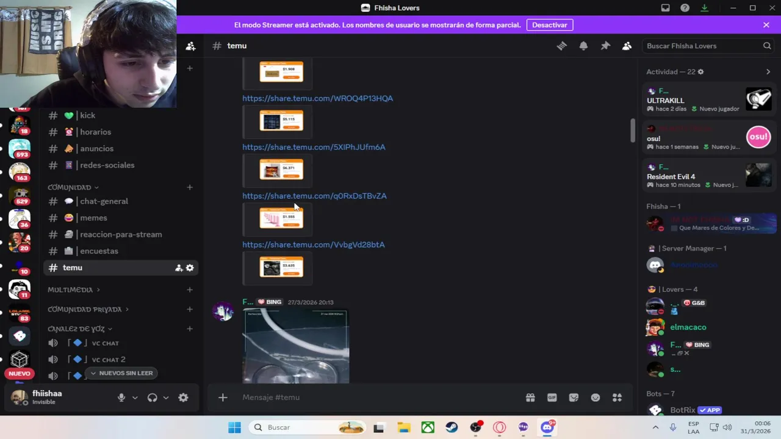Open Steam from Windows taskbar
The image size is (781, 439).
(452, 427)
